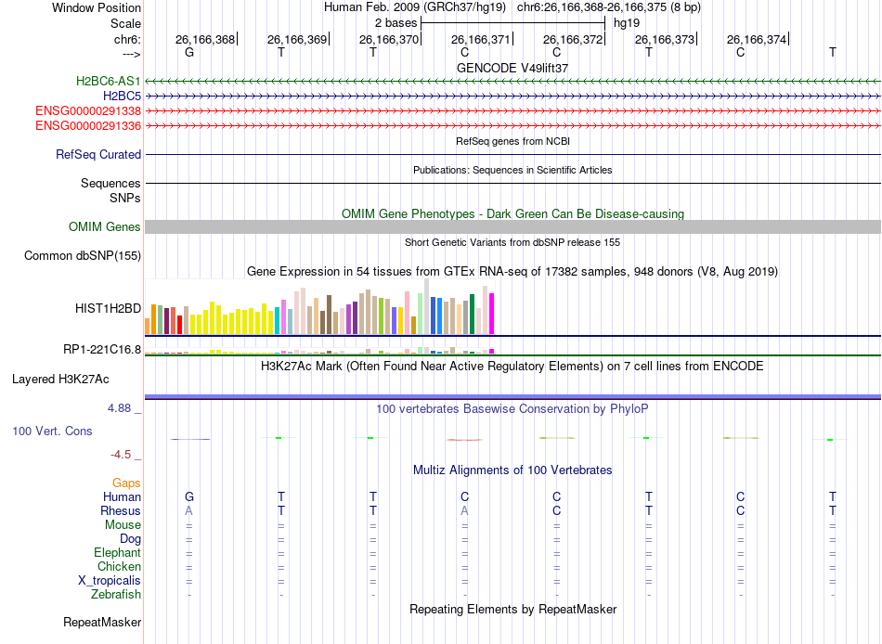This screenshot has height=644, width=882.
Task: Click the GENCODE V49lift37 track title
Action: coord(512,68)
